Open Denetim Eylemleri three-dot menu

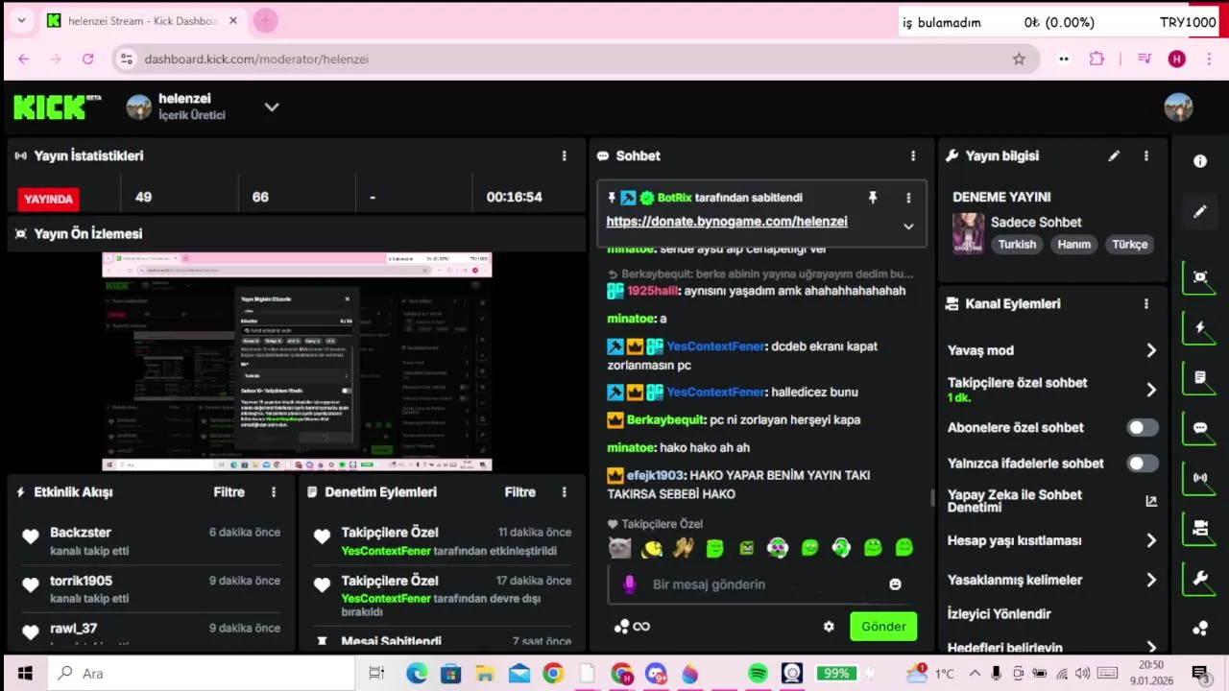coord(565,491)
